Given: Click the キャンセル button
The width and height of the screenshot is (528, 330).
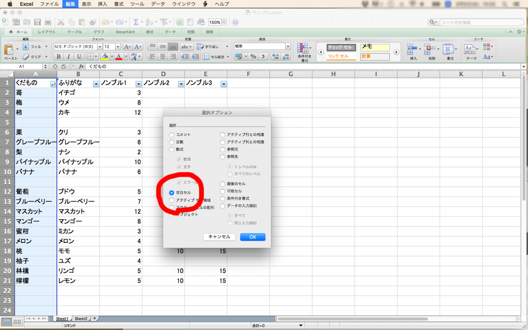Looking at the screenshot, I should (219, 237).
